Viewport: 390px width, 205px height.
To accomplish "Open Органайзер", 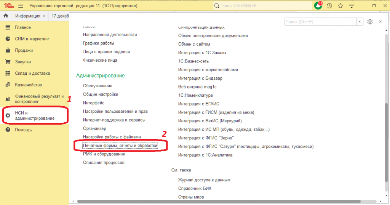I will click(x=94, y=128).
